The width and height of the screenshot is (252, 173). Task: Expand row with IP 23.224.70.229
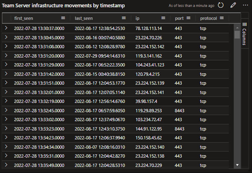coord(6,165)
